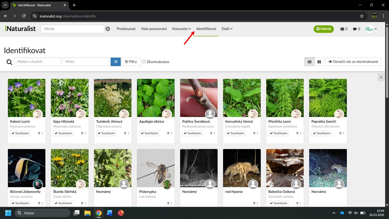Expand the Komunita dropdown menu
Screen dimensions: 389x219
(x=181, y=29)
